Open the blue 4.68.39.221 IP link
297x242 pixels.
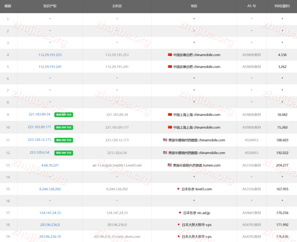click(50, 165)
